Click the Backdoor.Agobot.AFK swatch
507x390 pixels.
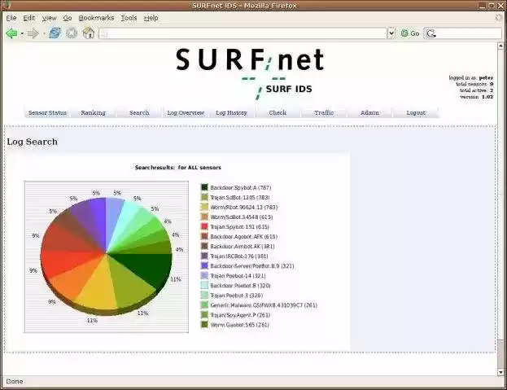[x=204, y=236]
